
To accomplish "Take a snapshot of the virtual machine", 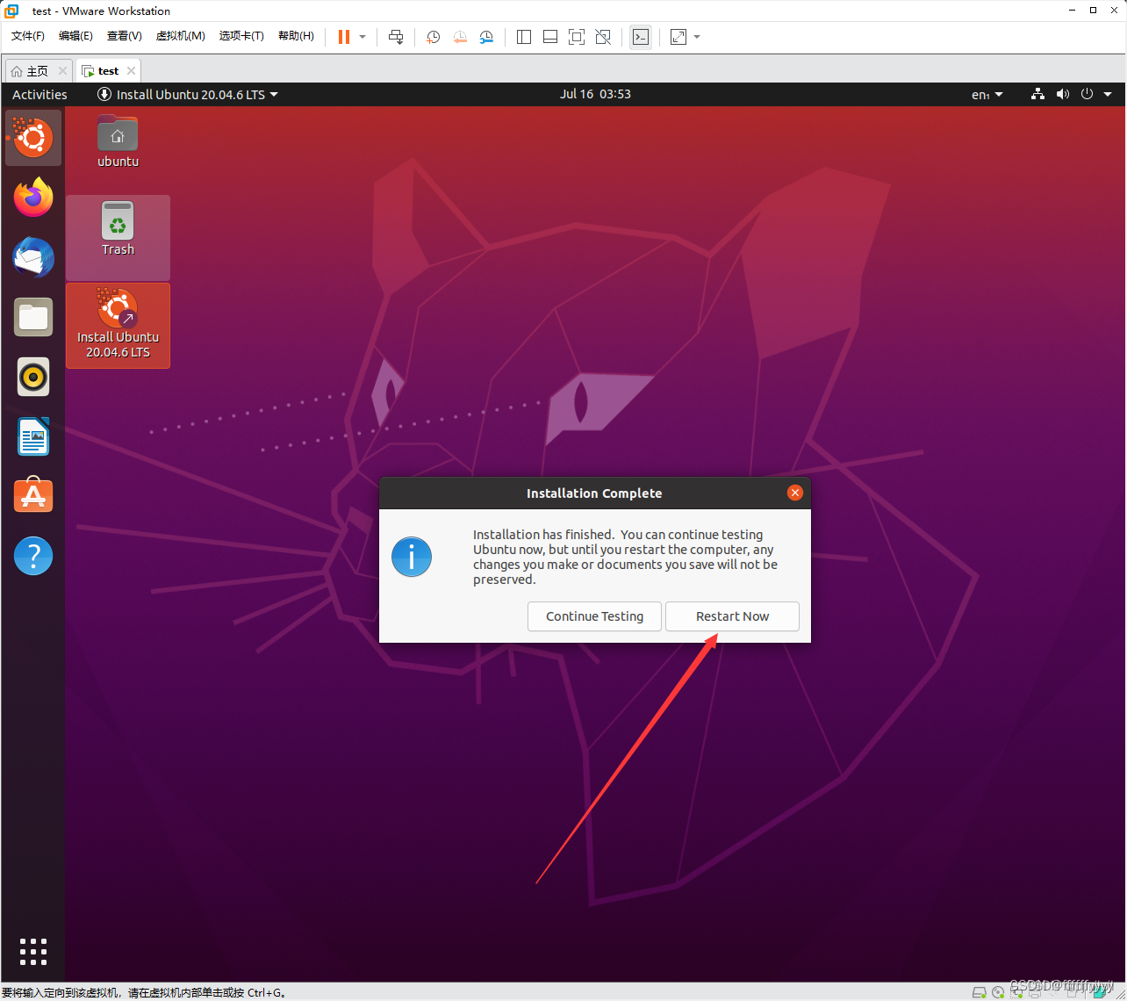I will tap(433, 37).
